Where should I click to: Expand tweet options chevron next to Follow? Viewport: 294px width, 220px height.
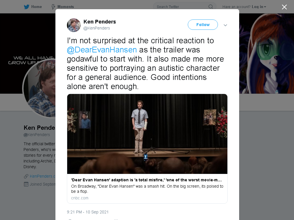point(225,25)
